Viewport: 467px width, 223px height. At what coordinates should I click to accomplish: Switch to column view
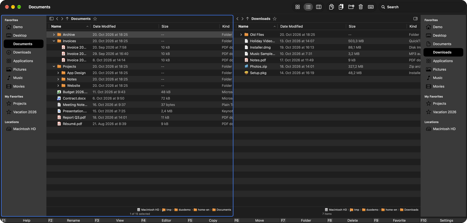319,7
